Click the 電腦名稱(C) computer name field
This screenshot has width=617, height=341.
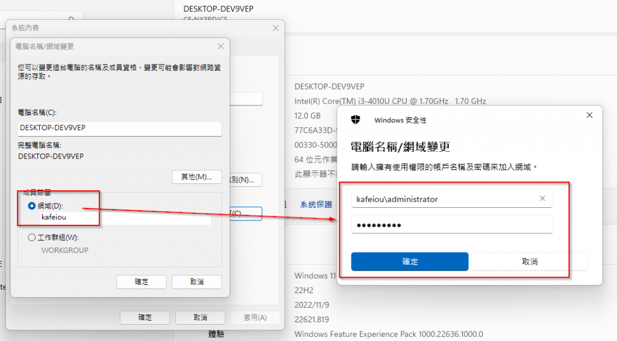pos(120,128)
